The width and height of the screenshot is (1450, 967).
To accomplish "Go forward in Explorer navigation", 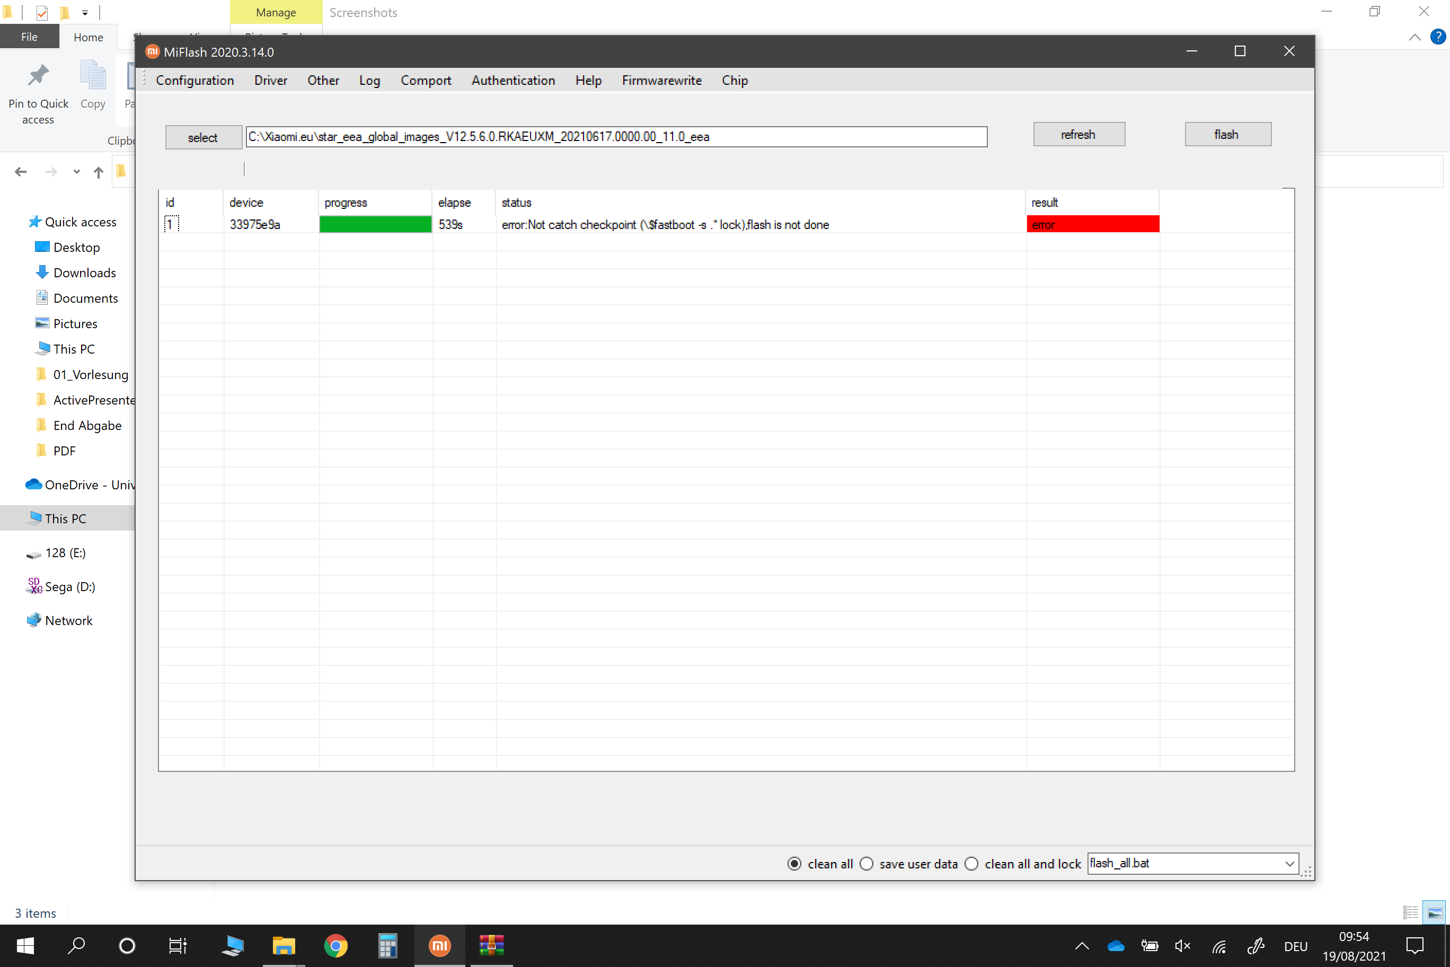I will coord(51,171).
